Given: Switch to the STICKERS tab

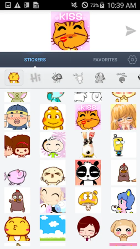Looking at the screenshot, I should click(x=35, y=60).
